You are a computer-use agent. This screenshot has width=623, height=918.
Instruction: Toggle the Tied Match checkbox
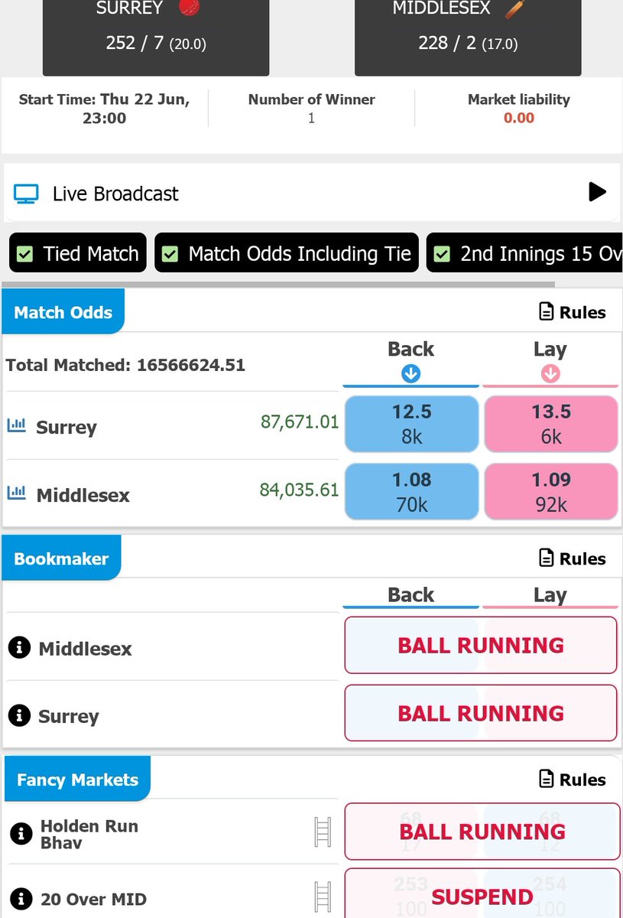25,254
